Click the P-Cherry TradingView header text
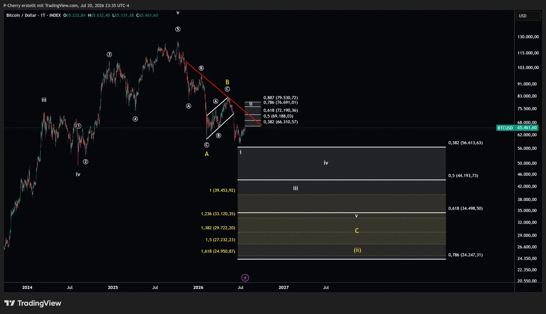 pyautogui.click(x=66, y=5)
